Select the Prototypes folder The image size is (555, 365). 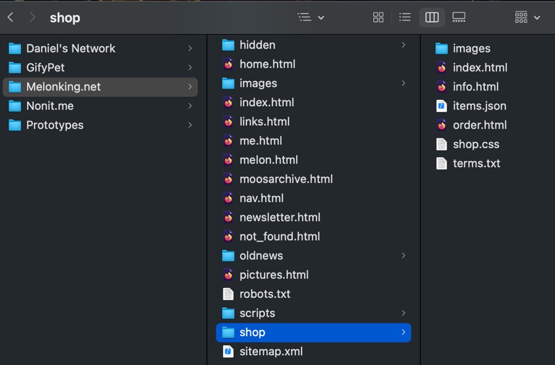(54, 125)
